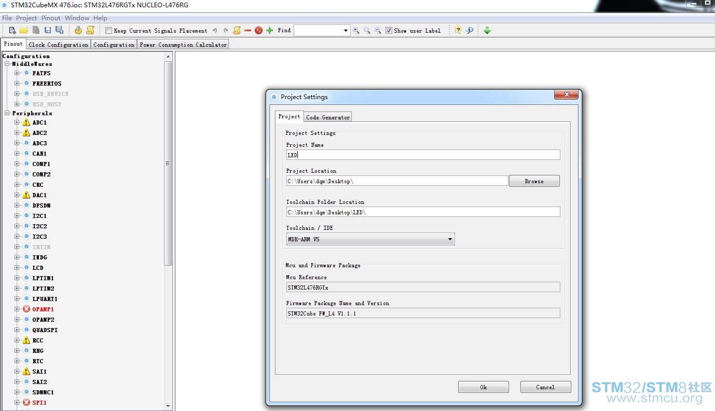Expand the ADC2 tree node

[17, 133]
